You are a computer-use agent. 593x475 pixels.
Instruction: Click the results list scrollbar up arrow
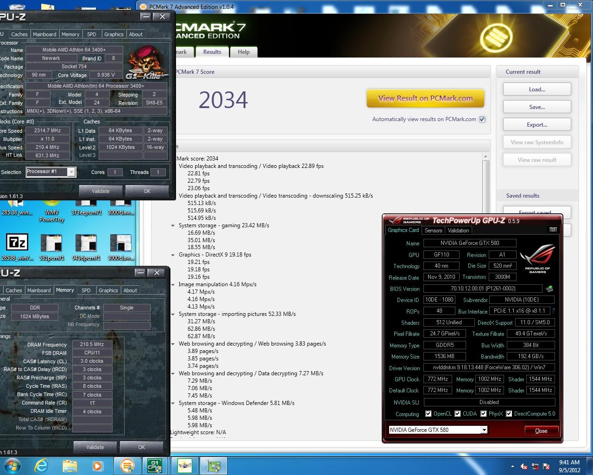pyautogui.click(x=486, y=157)
